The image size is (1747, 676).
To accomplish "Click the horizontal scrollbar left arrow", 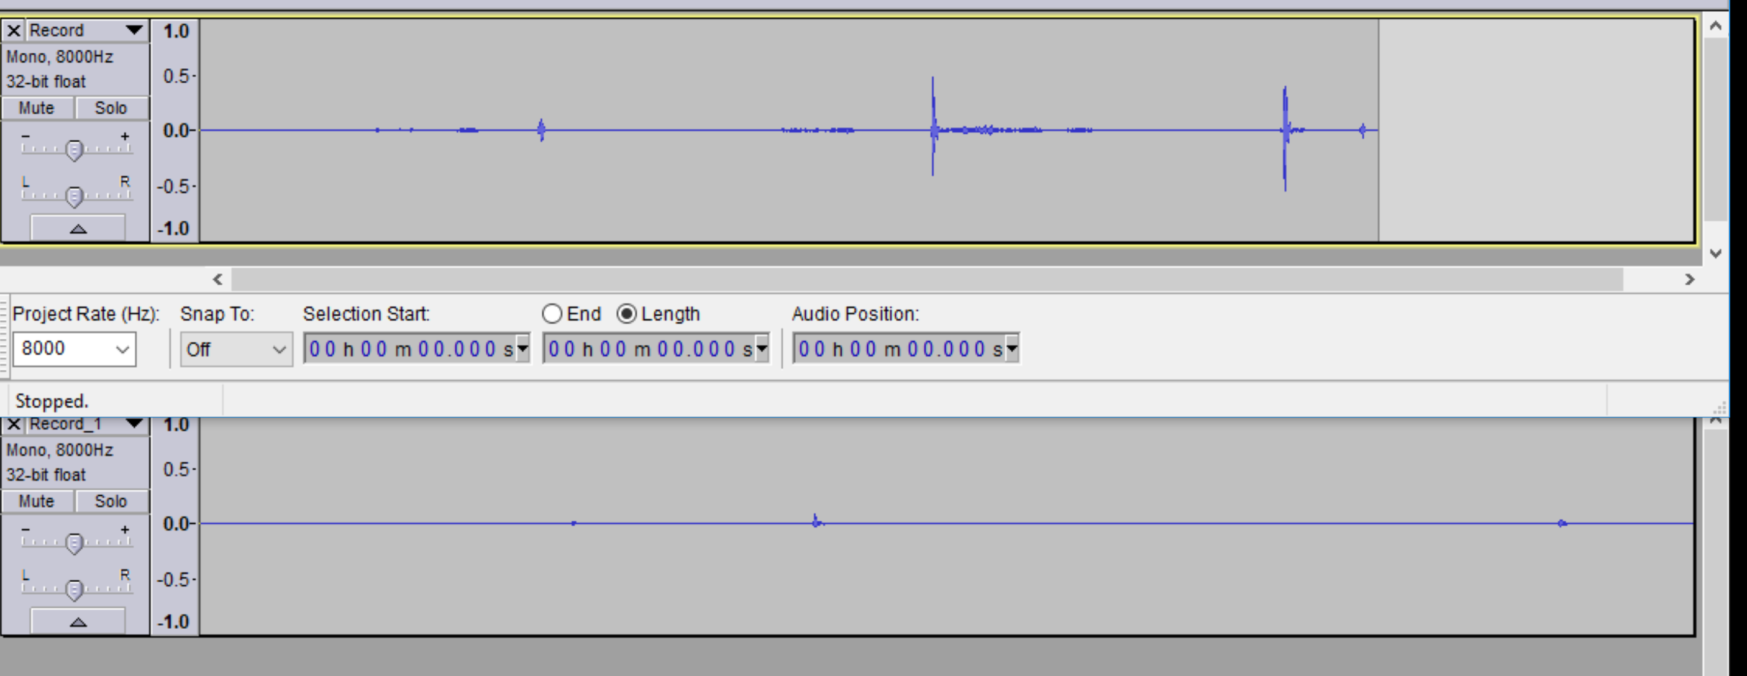I will 217,280.
